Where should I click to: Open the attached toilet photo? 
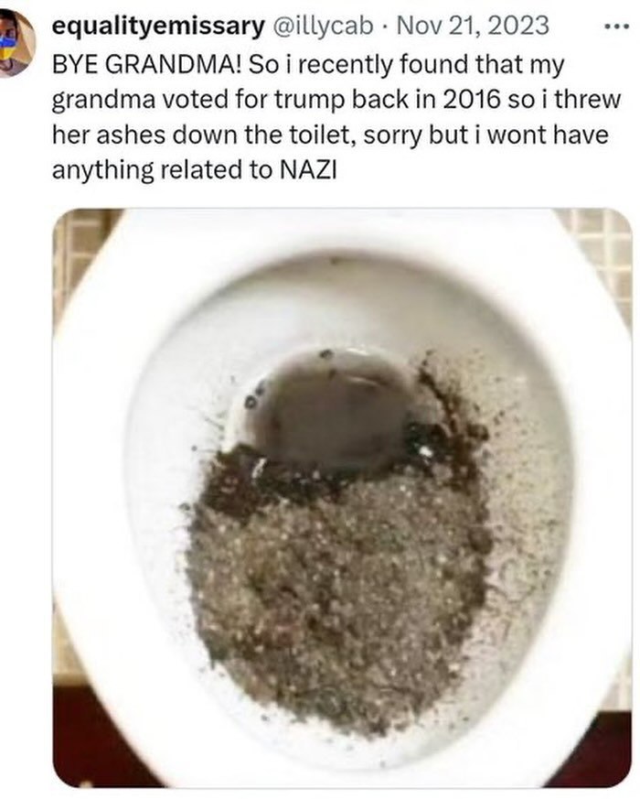(x=342, y=498)
